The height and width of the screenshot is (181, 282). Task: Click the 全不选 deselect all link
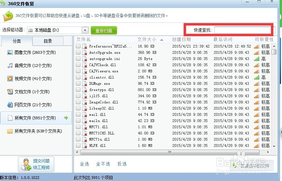click(103, 164)
